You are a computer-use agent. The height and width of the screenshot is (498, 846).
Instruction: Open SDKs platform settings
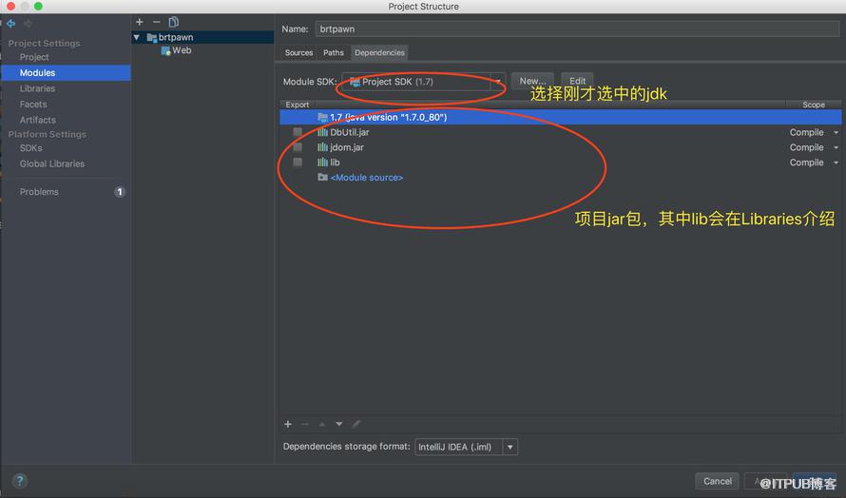click(30, 148)
